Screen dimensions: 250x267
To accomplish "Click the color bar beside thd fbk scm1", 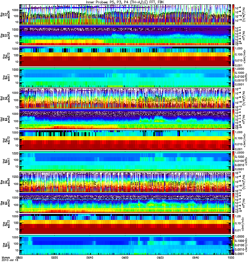I will tap(233, 161).
